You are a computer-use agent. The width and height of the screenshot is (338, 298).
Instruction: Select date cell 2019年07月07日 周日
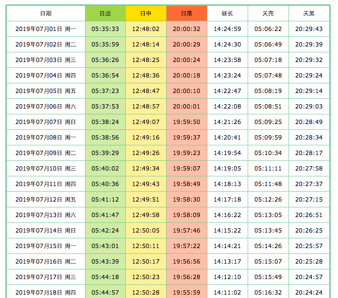(x=46, y=122)
